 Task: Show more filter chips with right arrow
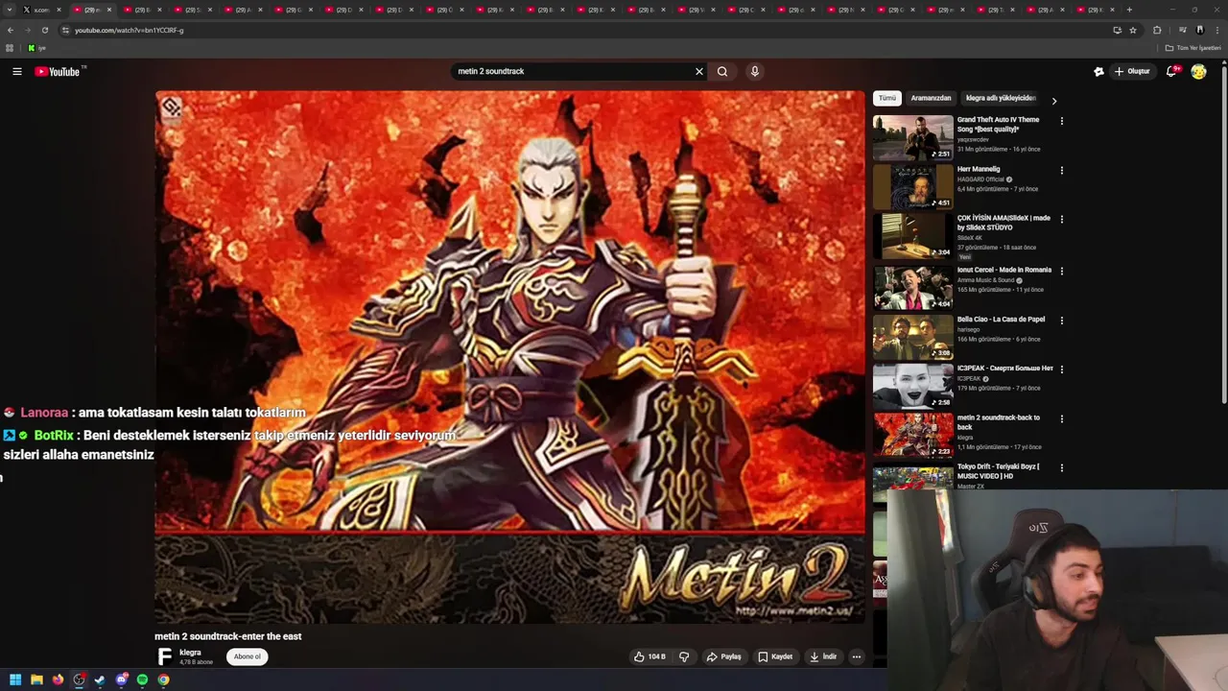[x=1054, y=101]
